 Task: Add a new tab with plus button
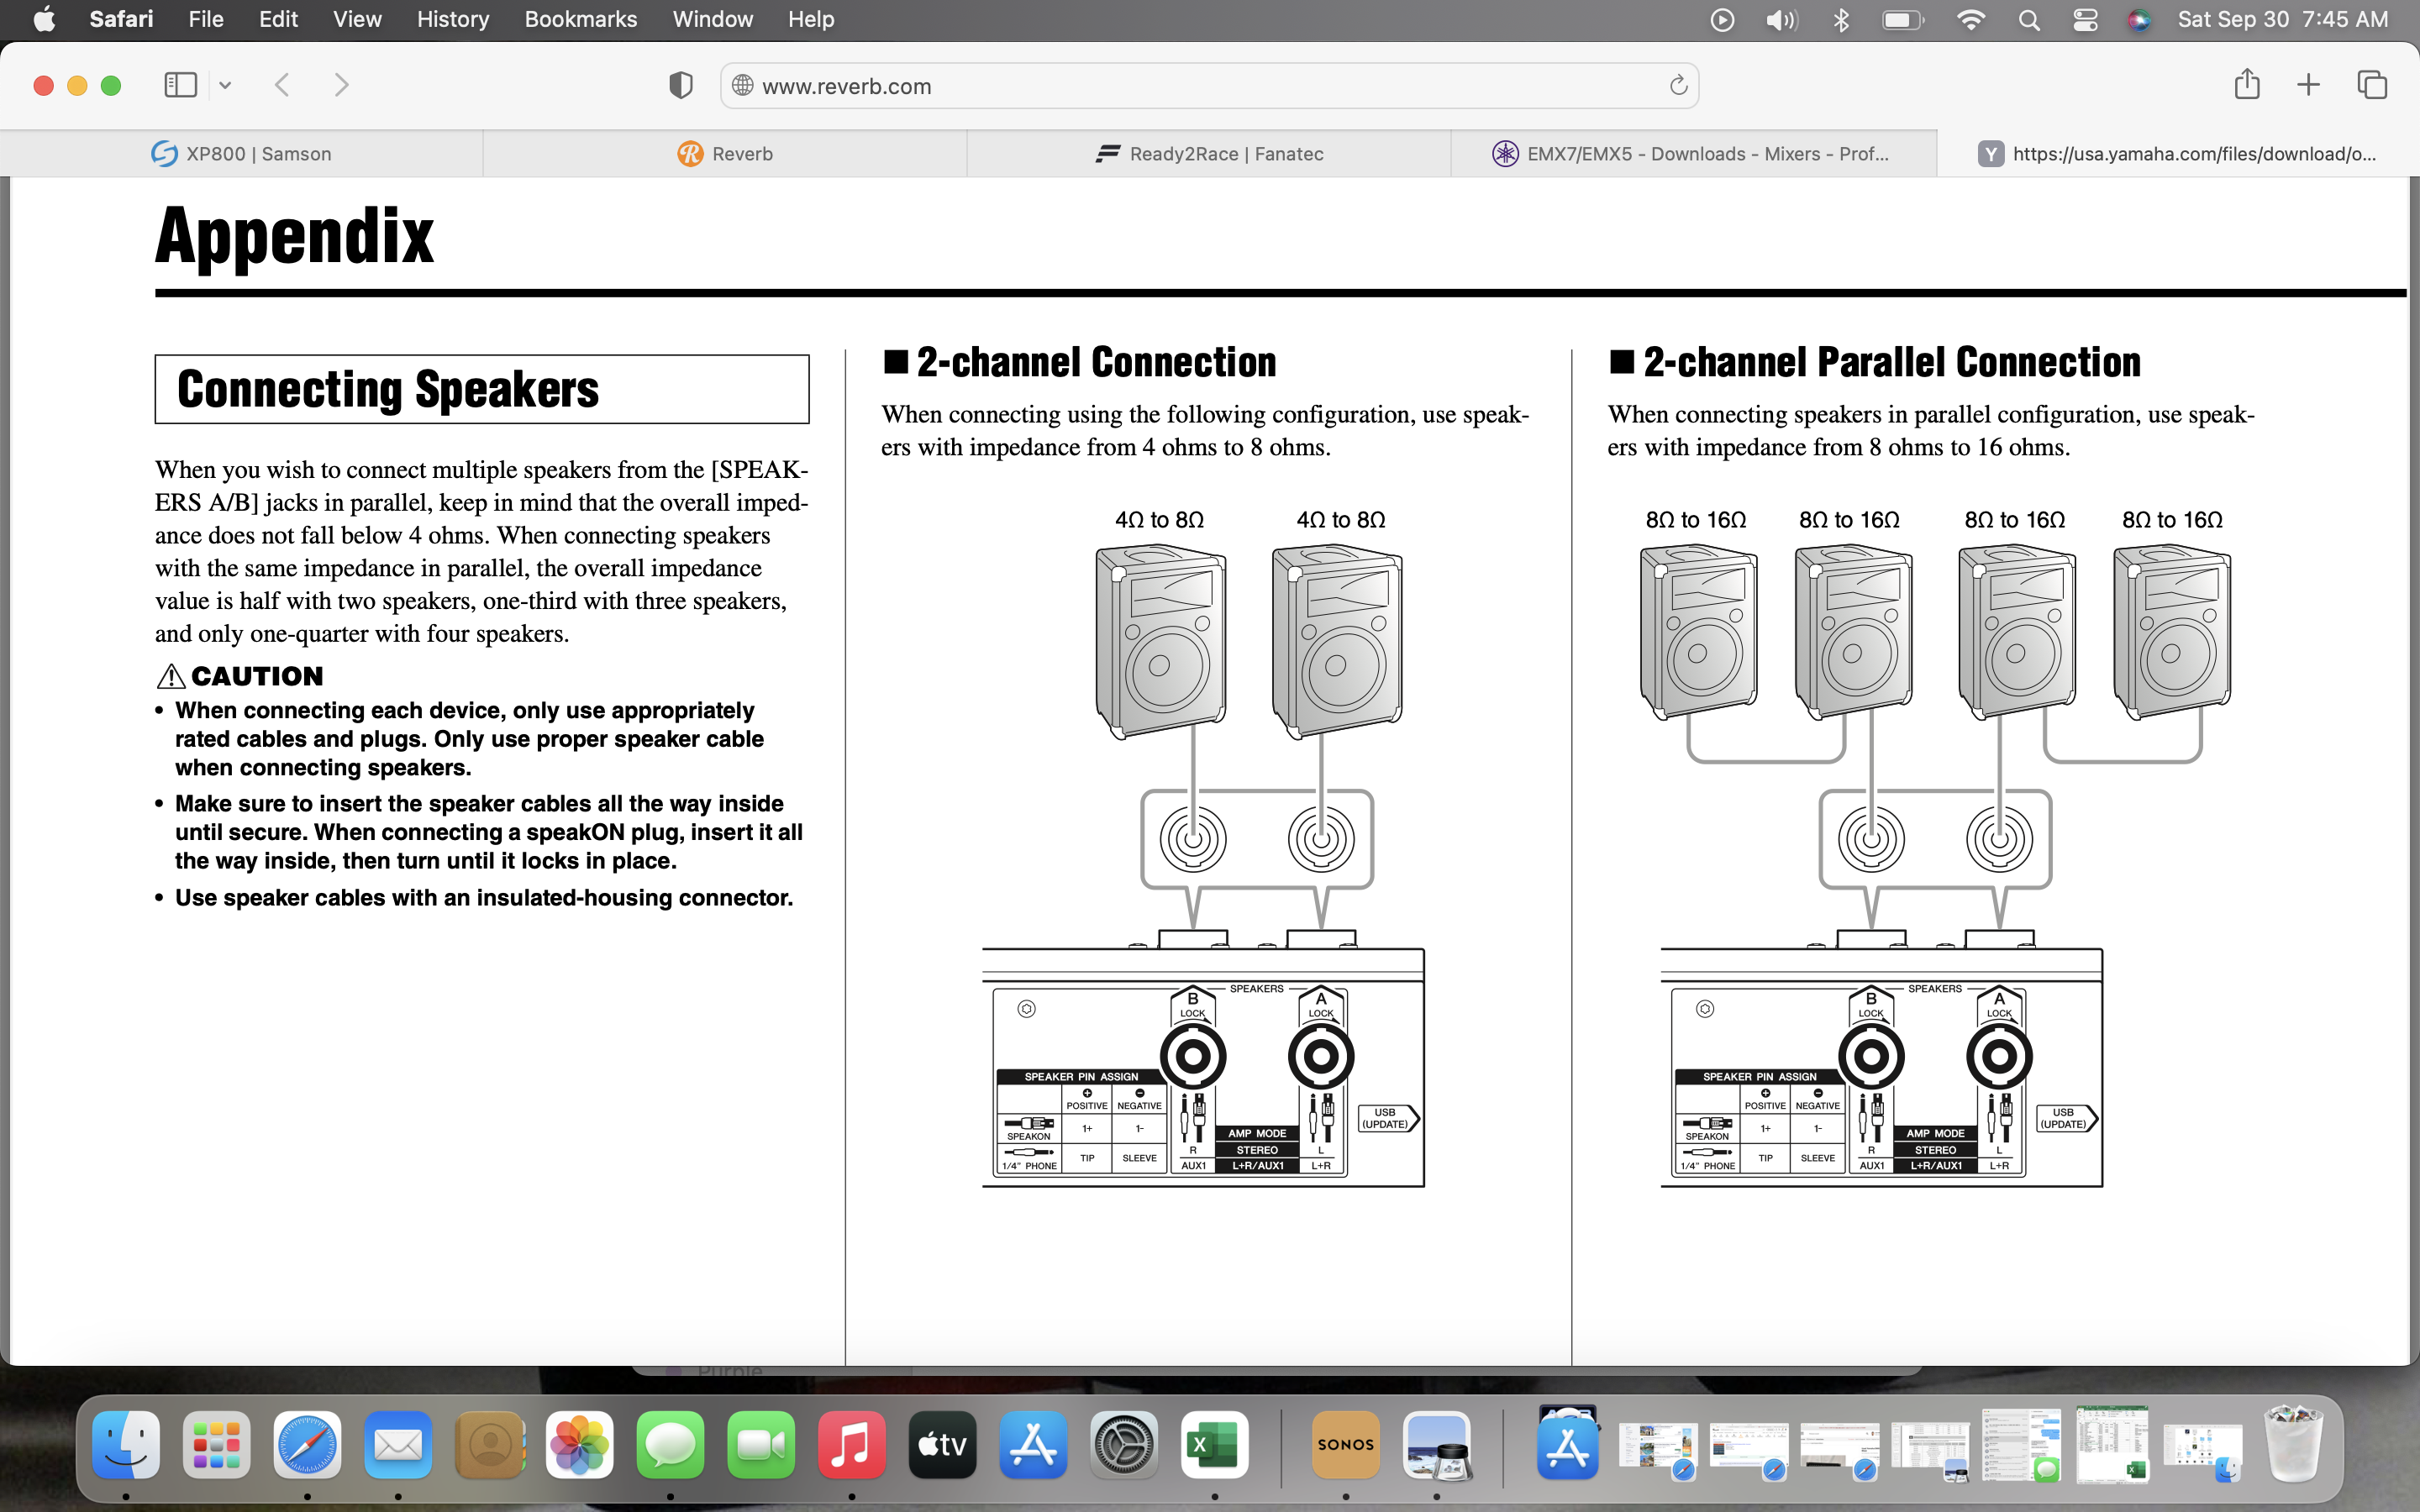2308,85
